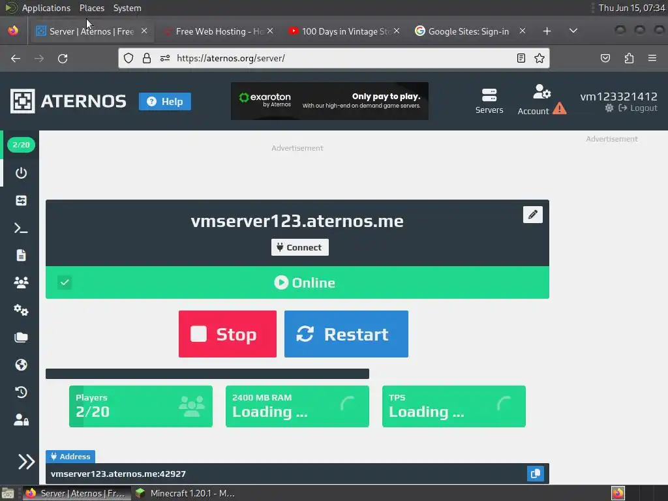Click the 2400 MB RAM card
Screen dimensions: 668x501
297,406
